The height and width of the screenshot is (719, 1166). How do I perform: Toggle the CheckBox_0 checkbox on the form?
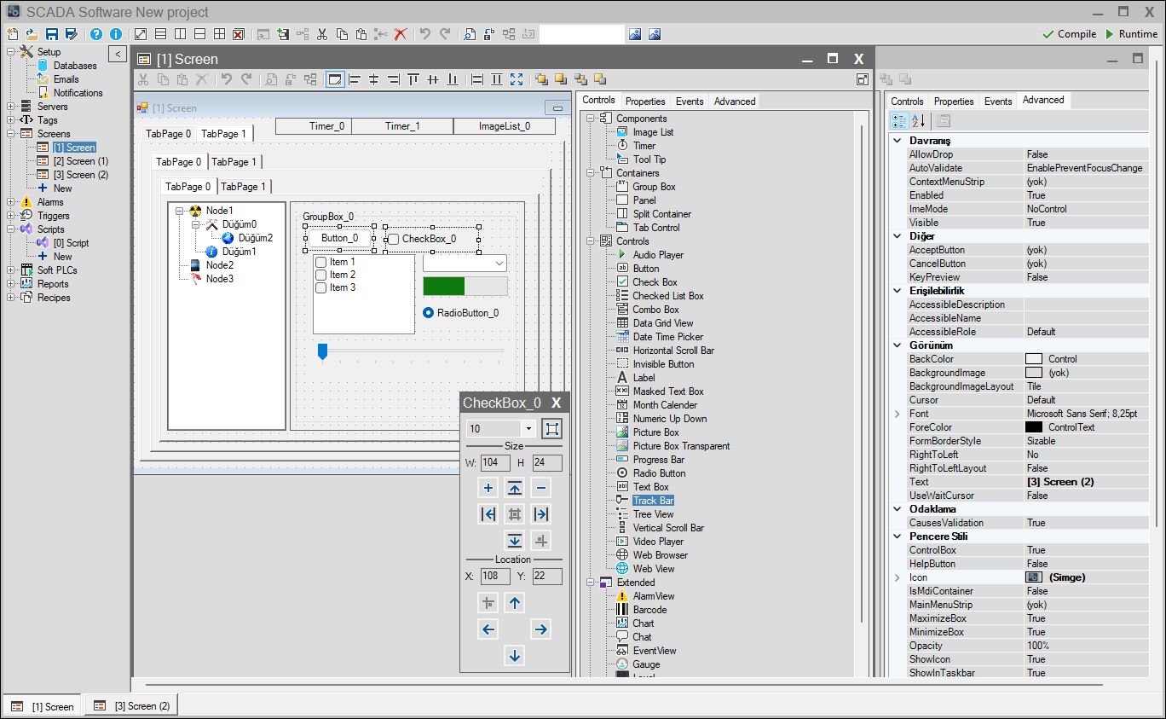coord(394,240)
